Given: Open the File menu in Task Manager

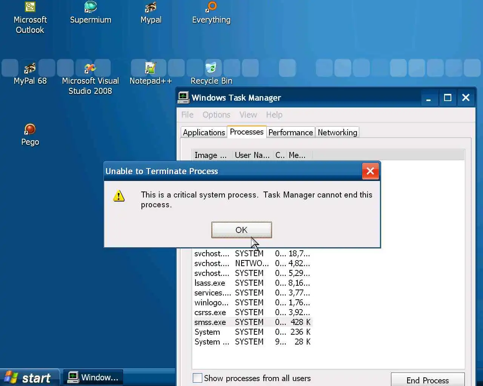Looking at the screenshot, I should (x=187, y=115).
